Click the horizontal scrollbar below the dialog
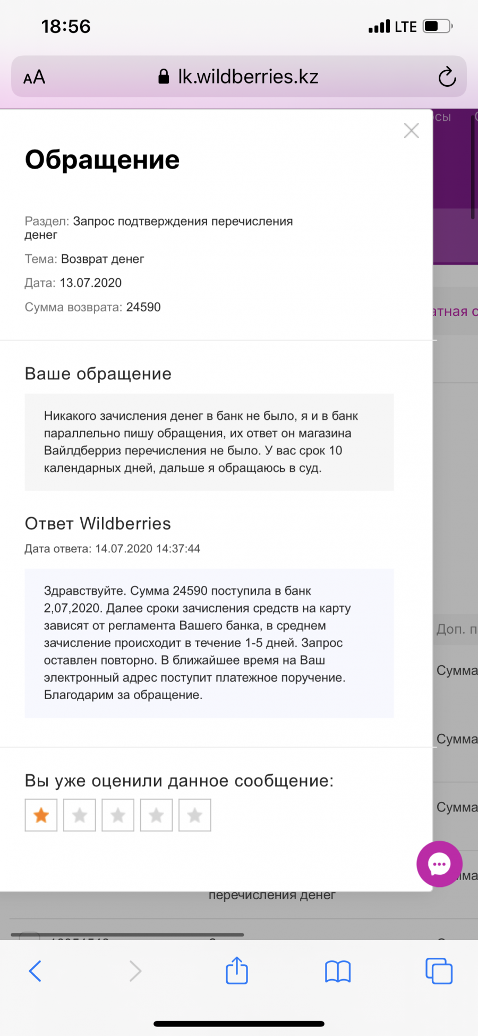 [x=127, y=934]
